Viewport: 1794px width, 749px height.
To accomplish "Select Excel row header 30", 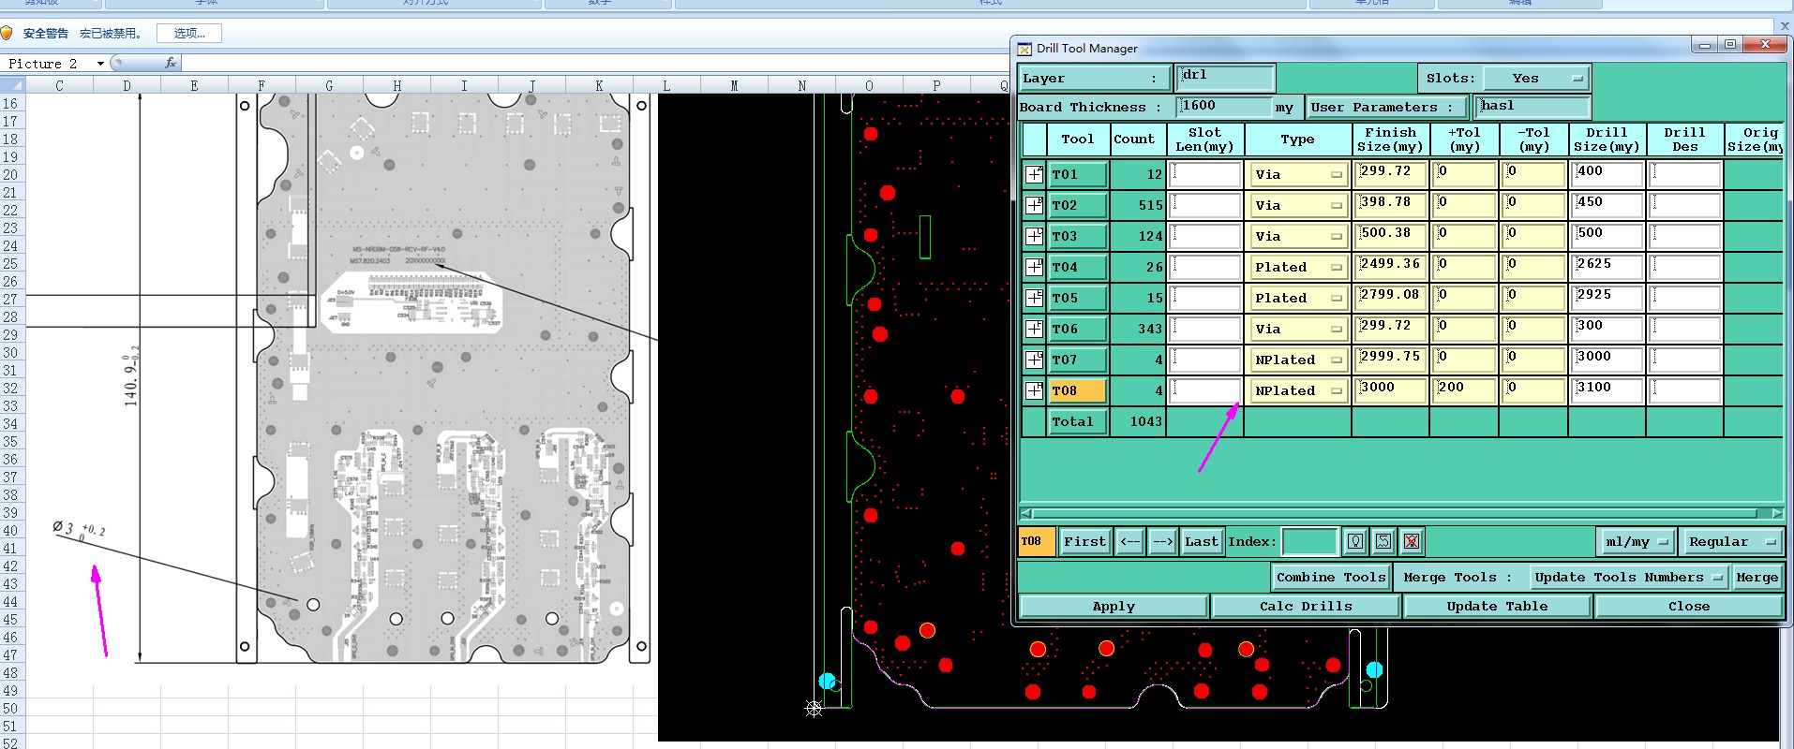I will [x=10, y=353].
